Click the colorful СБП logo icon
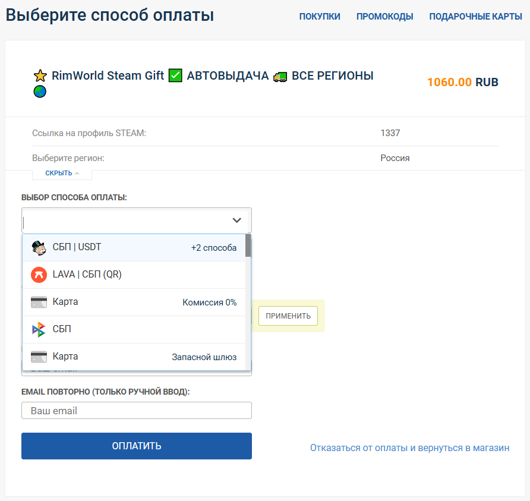 pos(39,330)
